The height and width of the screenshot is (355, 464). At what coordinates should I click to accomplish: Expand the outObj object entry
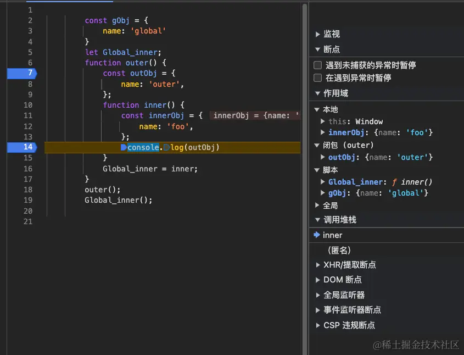(323, 157)
